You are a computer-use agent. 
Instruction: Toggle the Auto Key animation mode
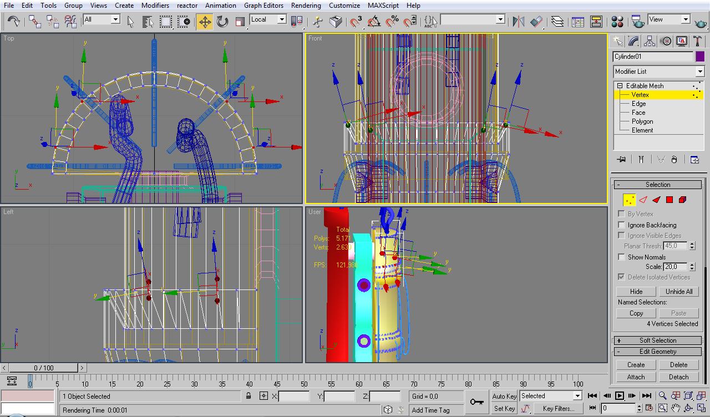point(504,396)
